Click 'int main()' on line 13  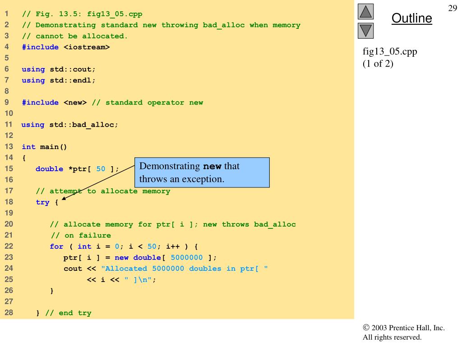pos(45,147)
